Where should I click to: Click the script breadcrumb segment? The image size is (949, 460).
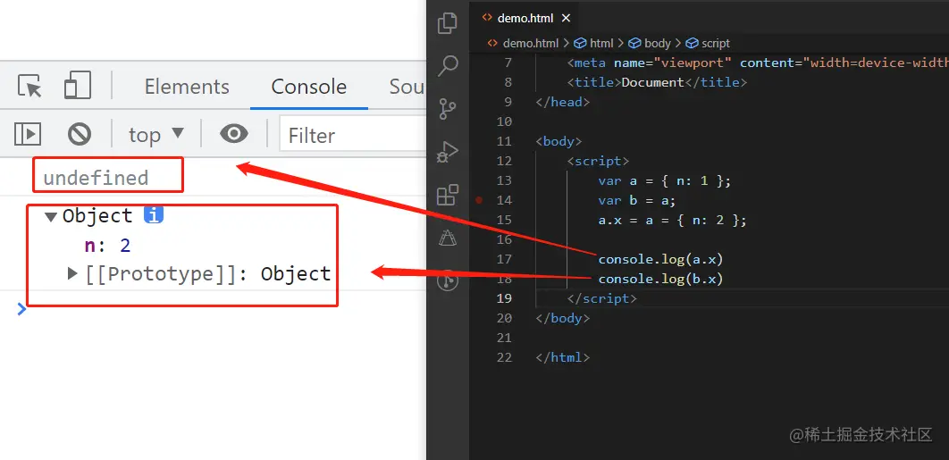click(708, 44)
